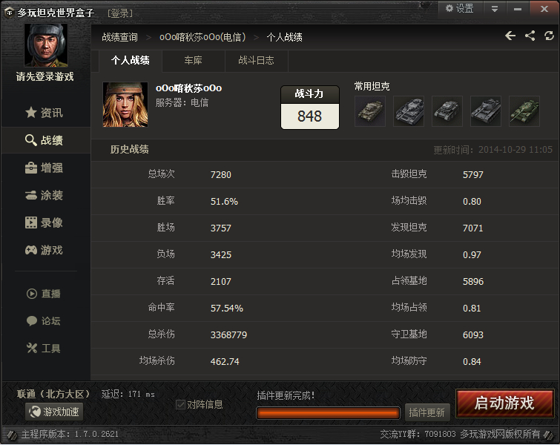
Task: Open the 资讯 star sidebar item
Action: click(45, 113)
